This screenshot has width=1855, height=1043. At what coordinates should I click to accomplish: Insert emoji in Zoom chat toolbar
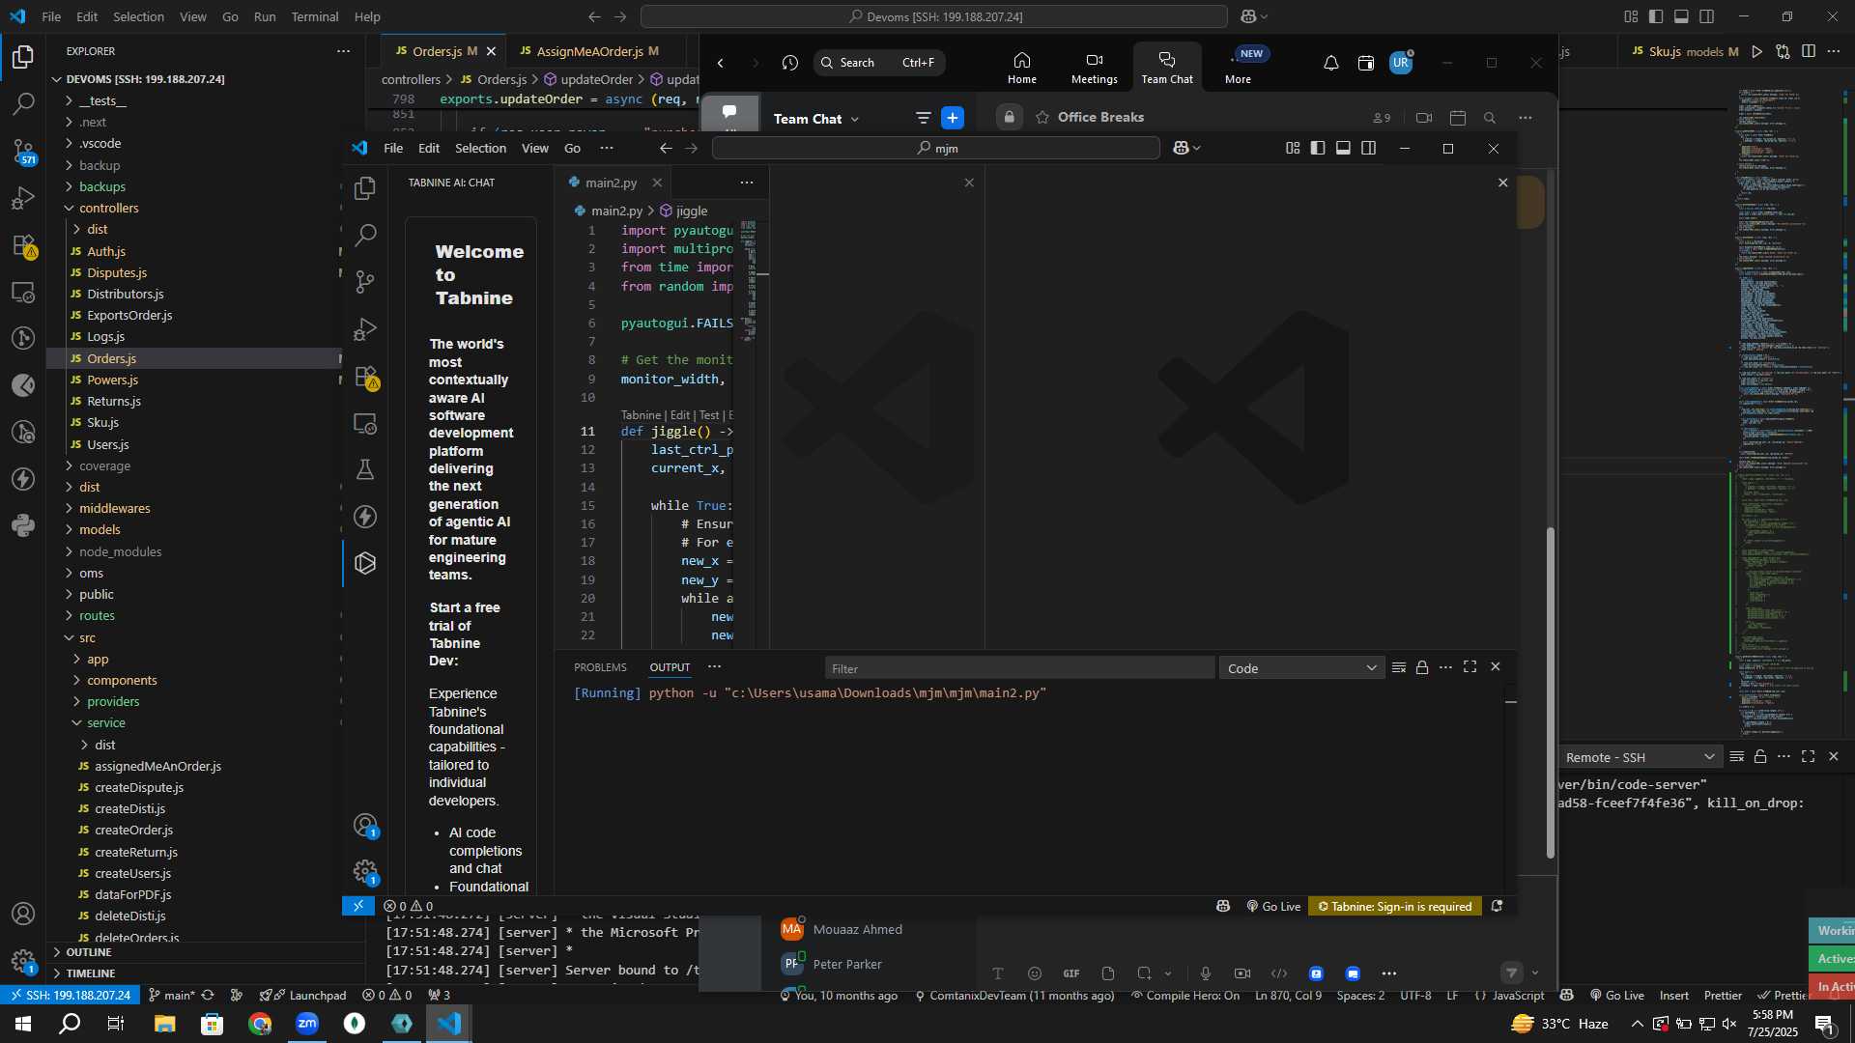tap(1035, 973)
